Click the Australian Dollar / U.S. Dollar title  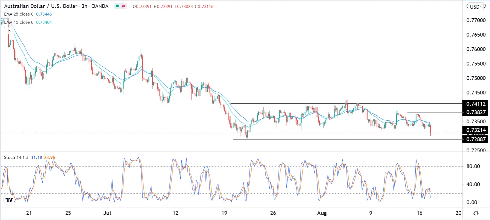(x=41, y=6)
